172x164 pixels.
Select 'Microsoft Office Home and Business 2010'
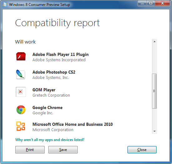pyautogui.click(x=73, y=124)
